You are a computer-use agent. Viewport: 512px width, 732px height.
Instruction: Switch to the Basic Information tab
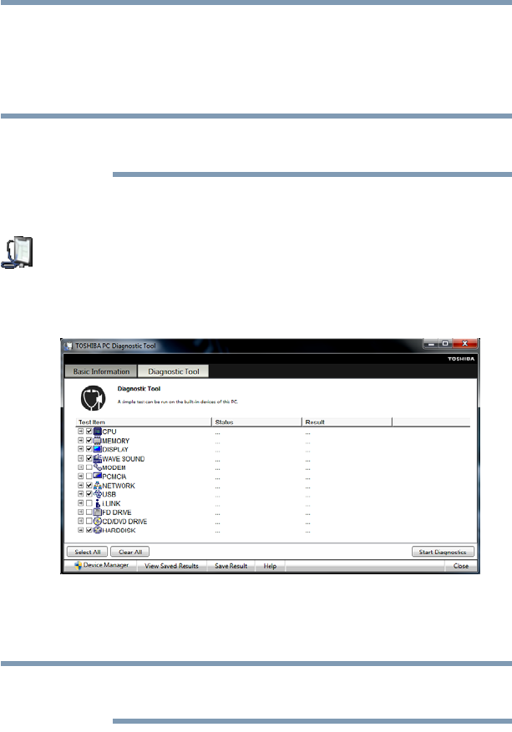pyautogui.click(x=101, y=371)
